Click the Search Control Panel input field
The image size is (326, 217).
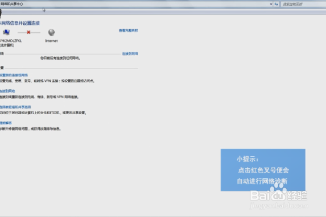tap(303, 4)
